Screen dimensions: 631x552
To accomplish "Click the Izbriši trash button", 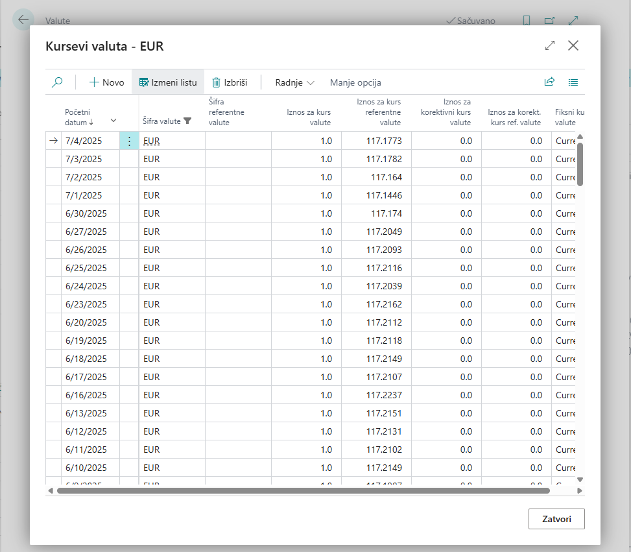I will (x=230, y=82).
